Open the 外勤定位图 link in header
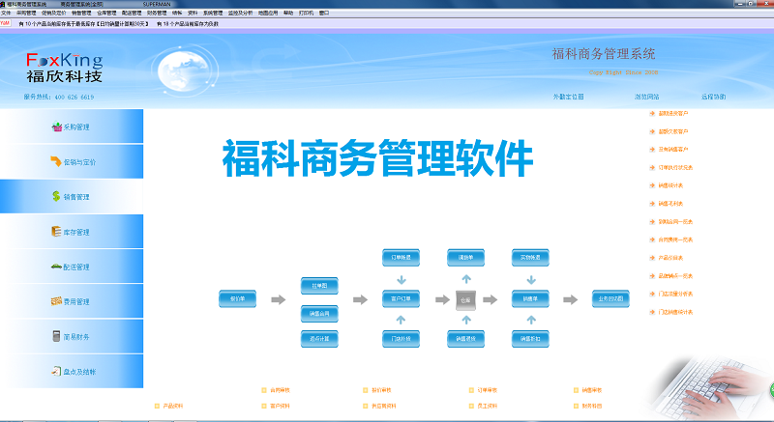The width and height of the screenshot is (774, 422). coord(568,97)
